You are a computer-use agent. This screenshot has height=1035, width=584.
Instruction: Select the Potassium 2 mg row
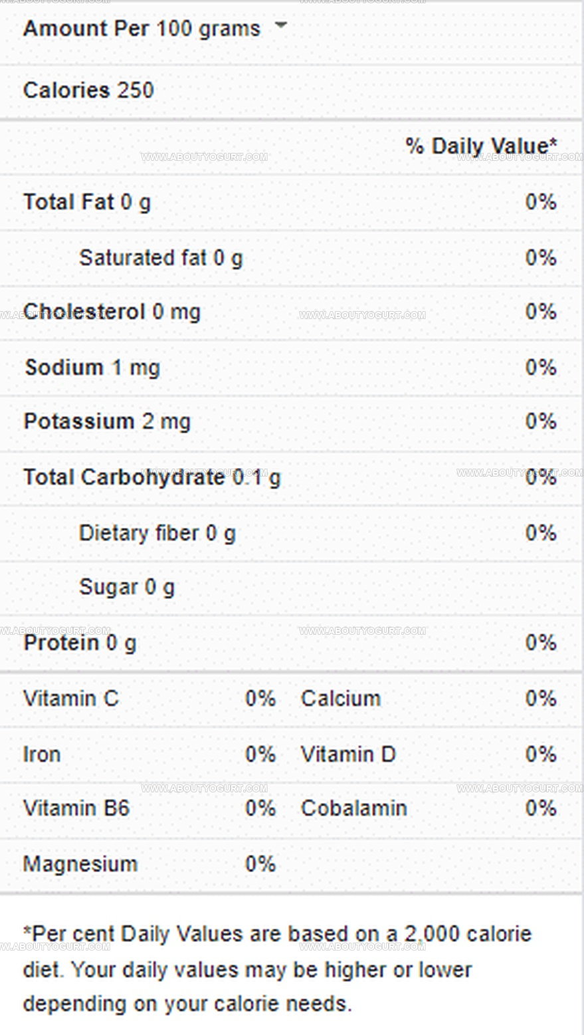coord(291,422)
